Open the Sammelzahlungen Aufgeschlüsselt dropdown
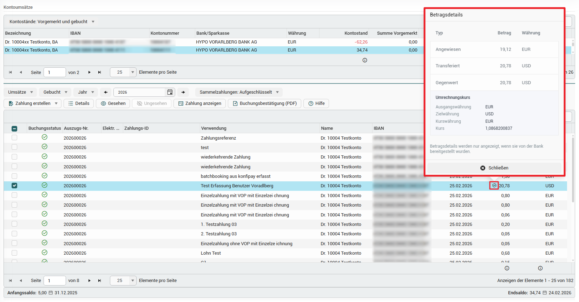This screenshot has height=302, width=579. coord(239,92)
